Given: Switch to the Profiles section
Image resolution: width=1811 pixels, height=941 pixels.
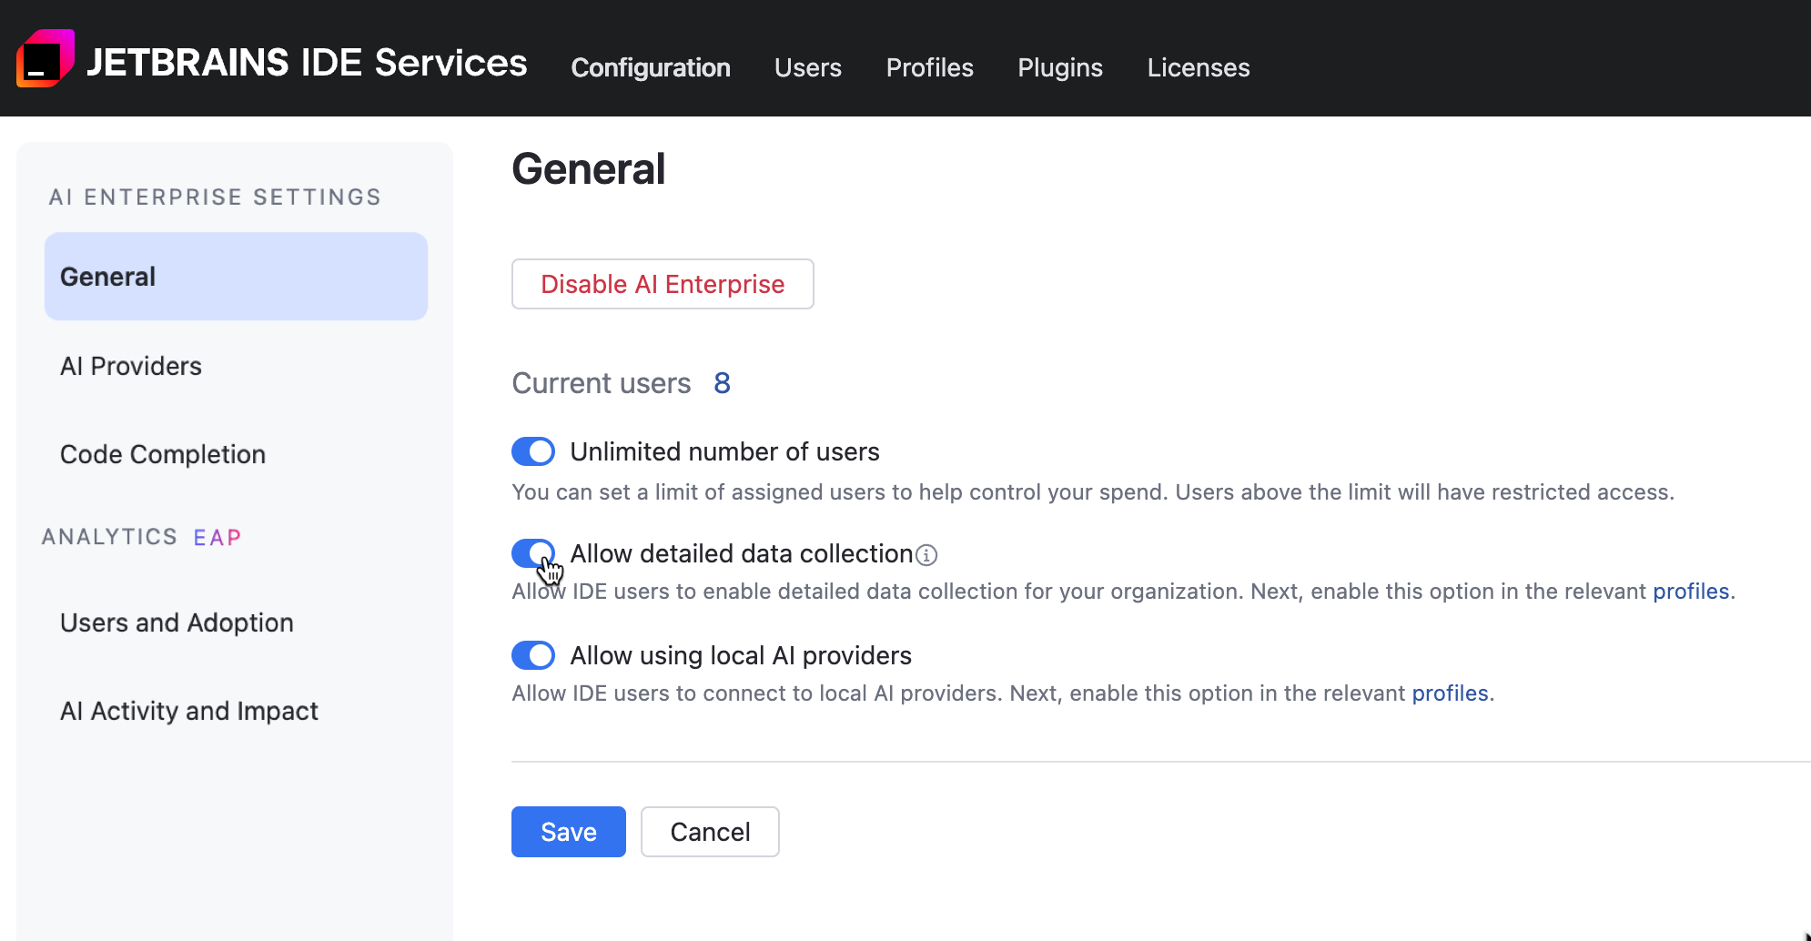Looking at the screenshot, I should 929,67.
